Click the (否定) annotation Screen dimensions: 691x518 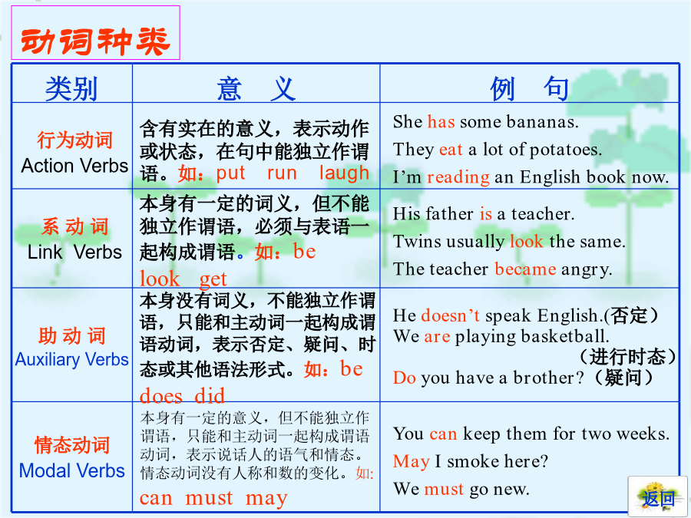[x=630, y=315]
